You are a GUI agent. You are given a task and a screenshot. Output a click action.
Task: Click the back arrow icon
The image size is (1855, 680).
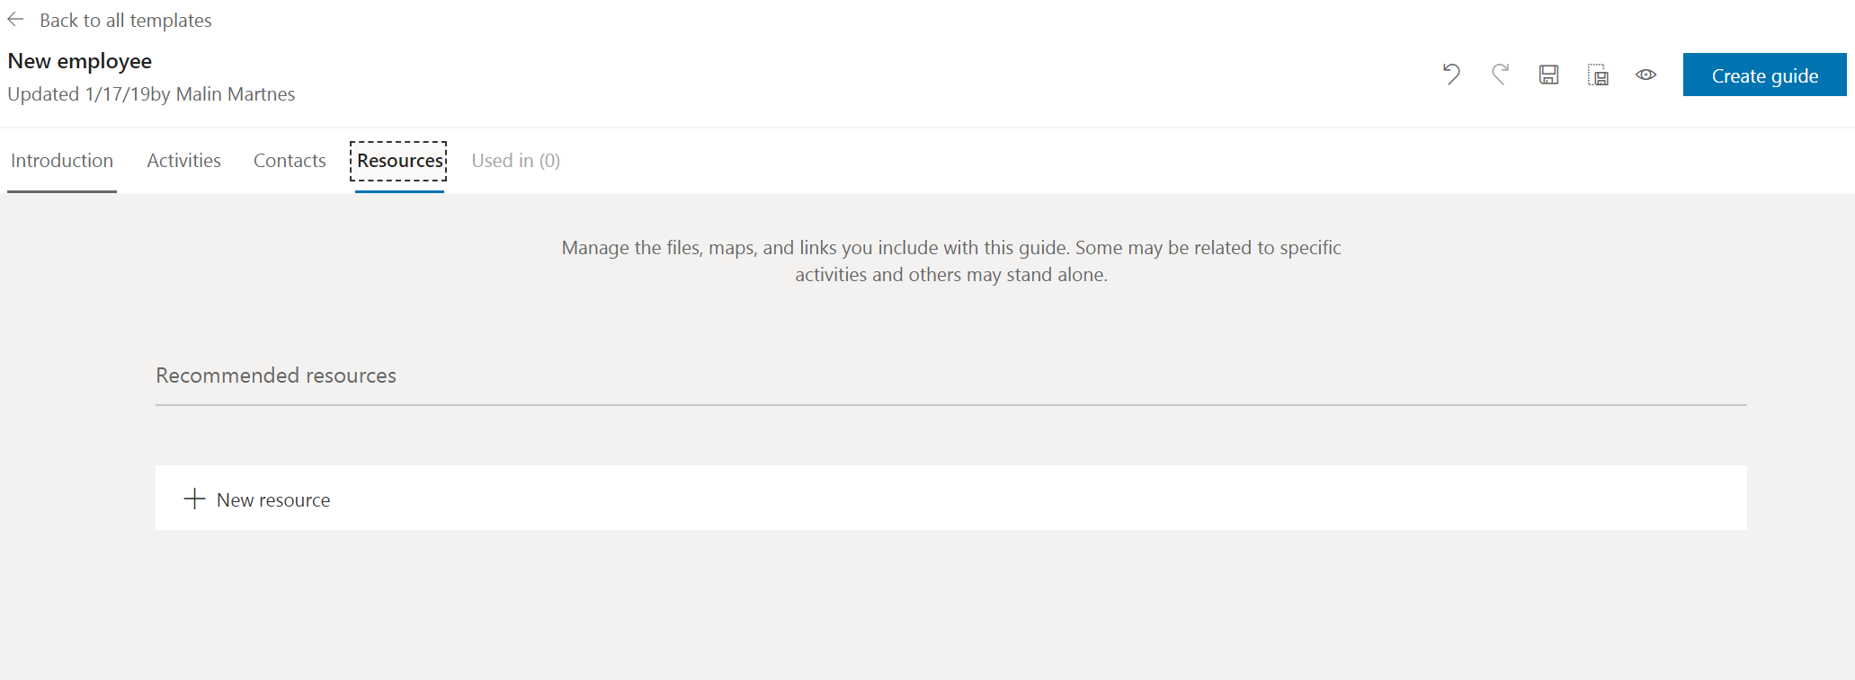coord(15,20)
